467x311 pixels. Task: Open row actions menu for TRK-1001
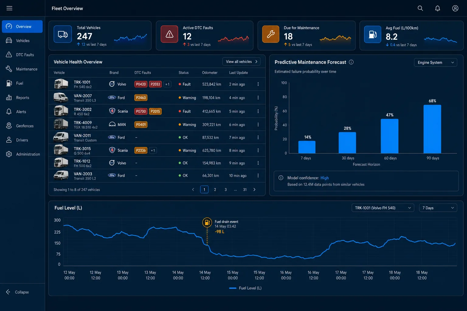258,84
